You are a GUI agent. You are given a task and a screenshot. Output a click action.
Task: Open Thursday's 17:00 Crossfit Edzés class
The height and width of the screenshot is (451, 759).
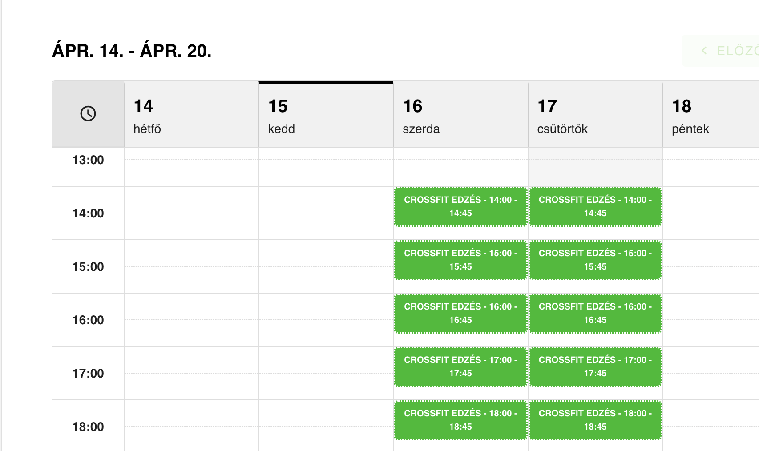(595, 367)
